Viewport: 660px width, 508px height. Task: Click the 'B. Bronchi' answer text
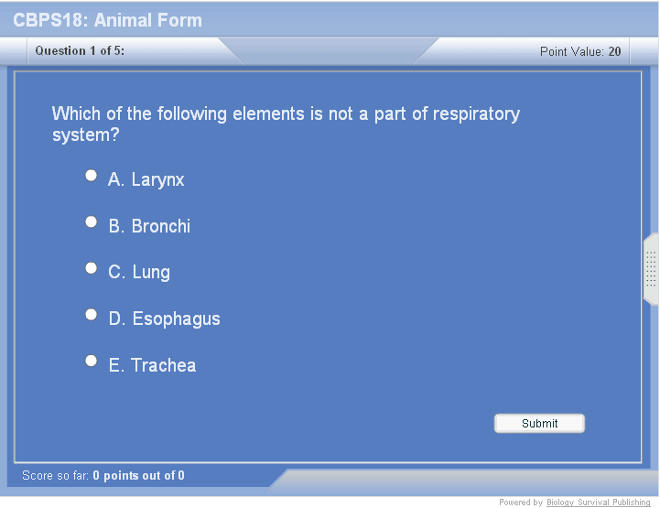[150, 226]
